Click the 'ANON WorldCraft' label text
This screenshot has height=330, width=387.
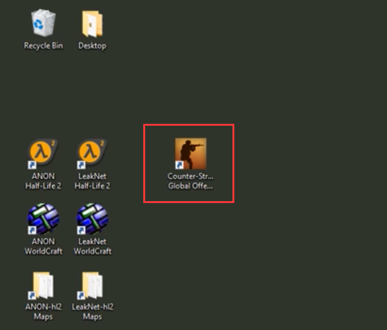[43, 246]
